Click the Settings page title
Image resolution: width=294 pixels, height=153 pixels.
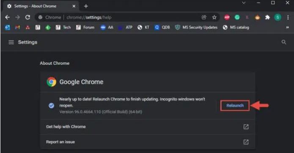(x=27, y=42)
